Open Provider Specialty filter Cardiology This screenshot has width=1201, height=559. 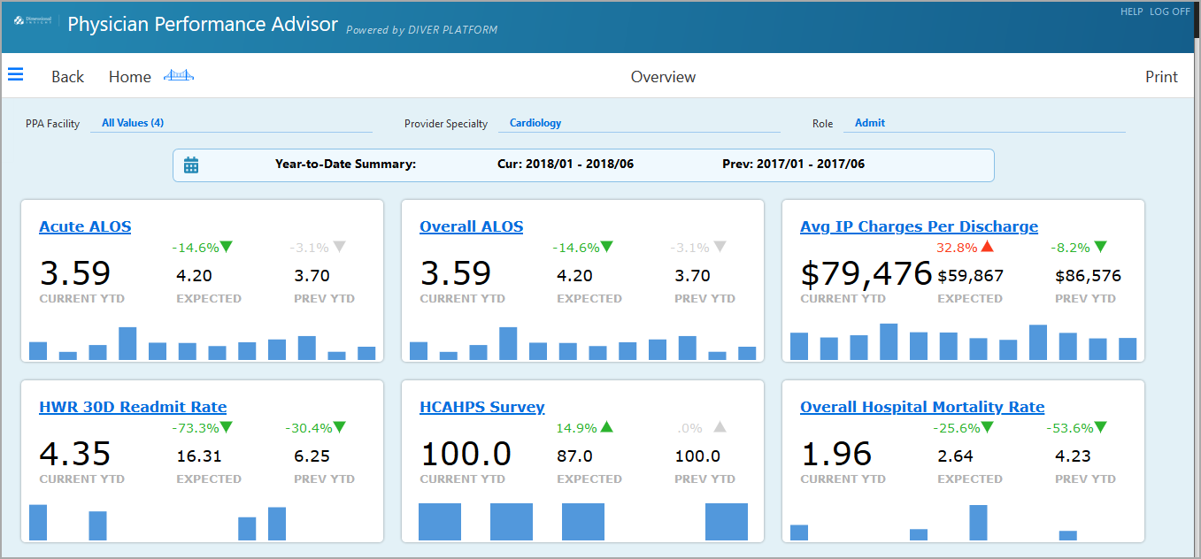[638, 124]
